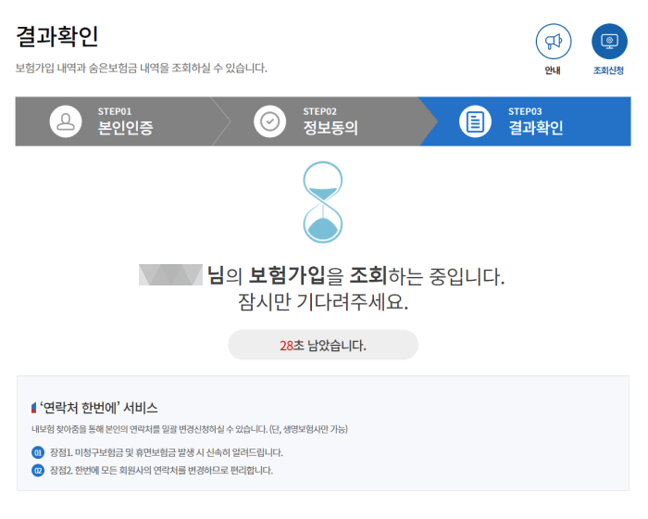Click the hourglass loading icon
Screen dimensions: 648x519
[x=323, y=202]
